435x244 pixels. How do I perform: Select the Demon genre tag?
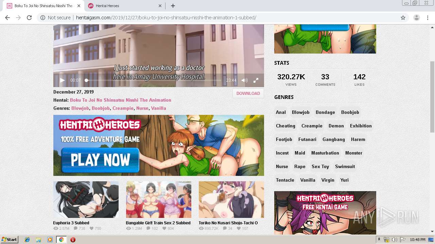pyautogui.click(x=336, y=126)
